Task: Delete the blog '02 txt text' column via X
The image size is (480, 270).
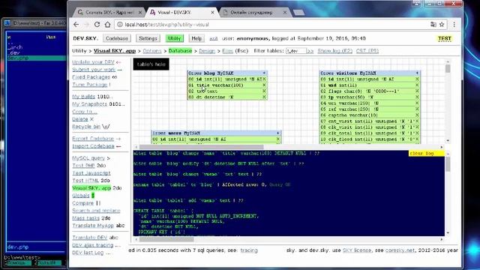Action: pos(264,91)
